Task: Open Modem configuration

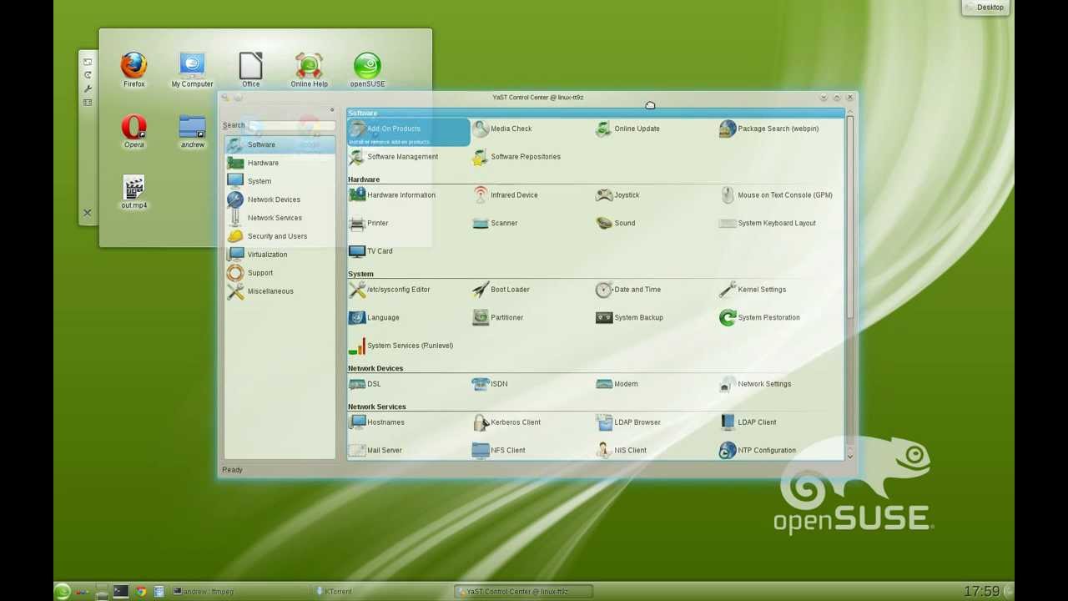Action: click(617, 384)
